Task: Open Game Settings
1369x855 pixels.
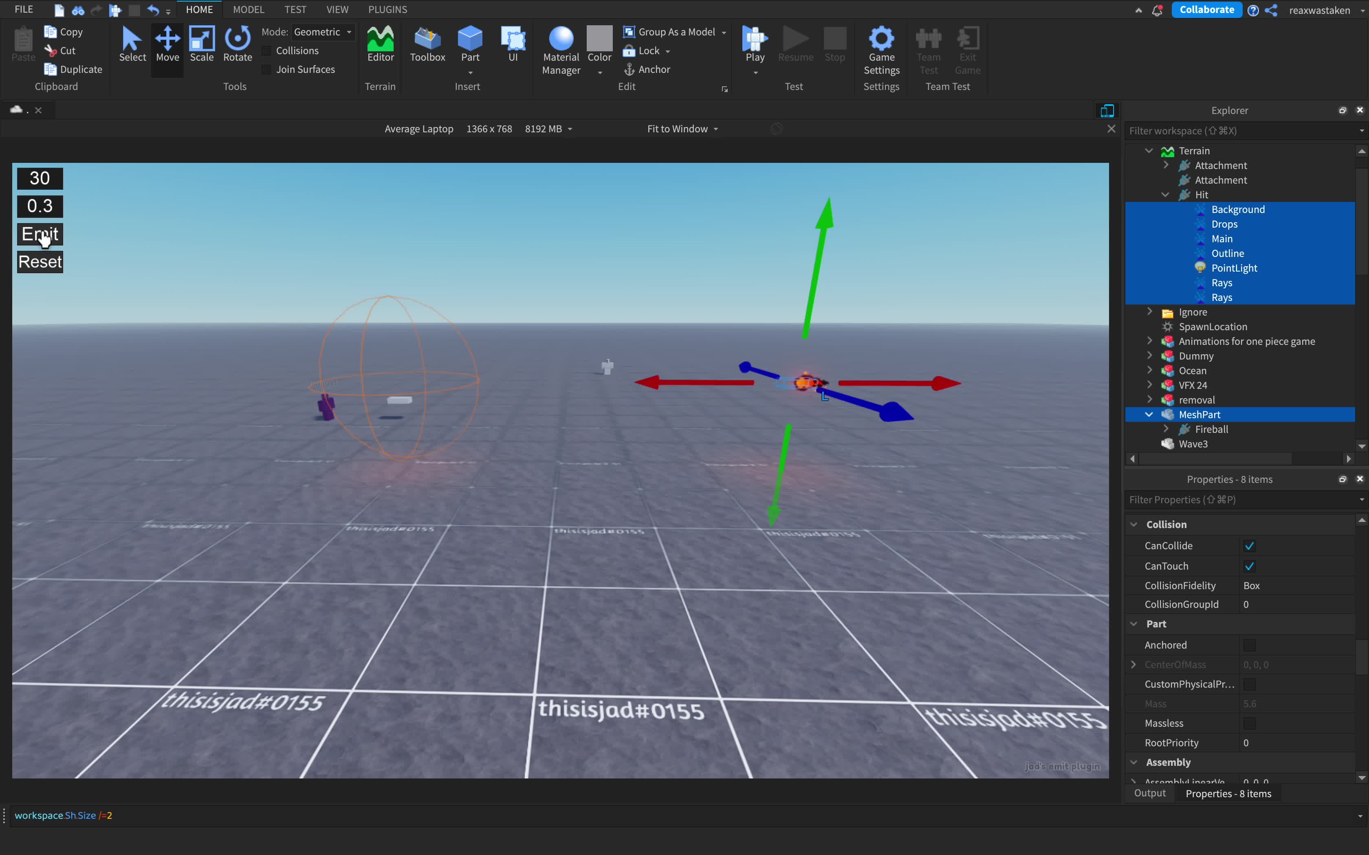Action: point(881,50)
